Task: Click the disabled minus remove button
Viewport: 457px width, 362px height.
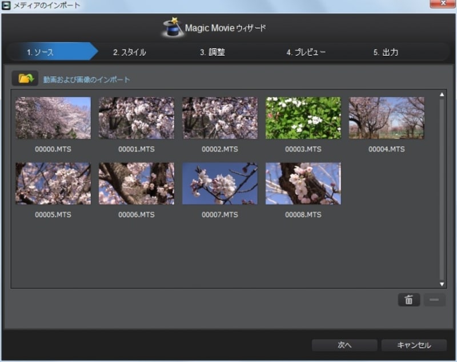Action: coord(435,300)
